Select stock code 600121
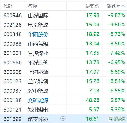 [x=12, y=110]
